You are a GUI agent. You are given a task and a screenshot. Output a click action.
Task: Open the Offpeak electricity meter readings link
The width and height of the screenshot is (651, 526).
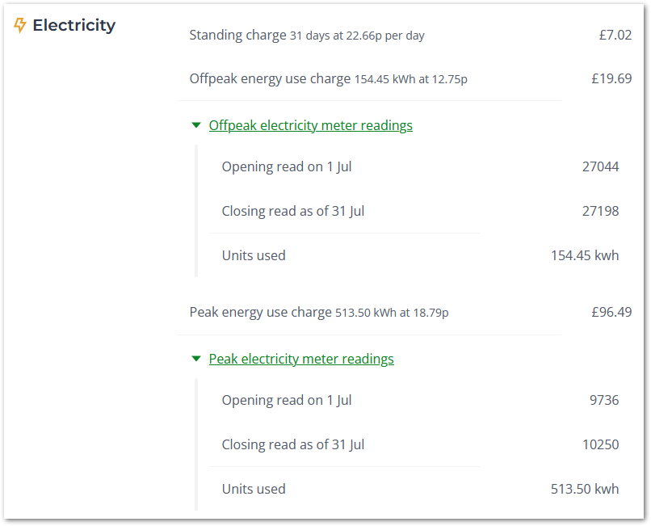tap(310, 125)
